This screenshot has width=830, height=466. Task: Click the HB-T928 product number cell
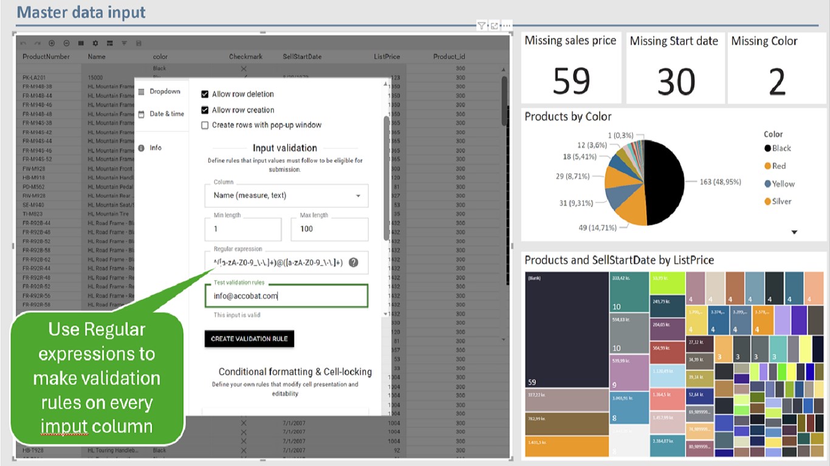coord(34,451)
